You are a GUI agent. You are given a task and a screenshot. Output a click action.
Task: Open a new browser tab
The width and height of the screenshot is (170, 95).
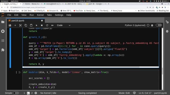pos(109,4)
